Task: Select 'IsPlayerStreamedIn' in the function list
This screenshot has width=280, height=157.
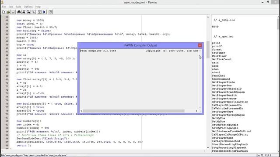Action: pyautogui.click(x=227, y=105)
